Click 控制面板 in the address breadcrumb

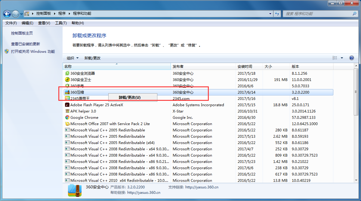click(44, 13)
